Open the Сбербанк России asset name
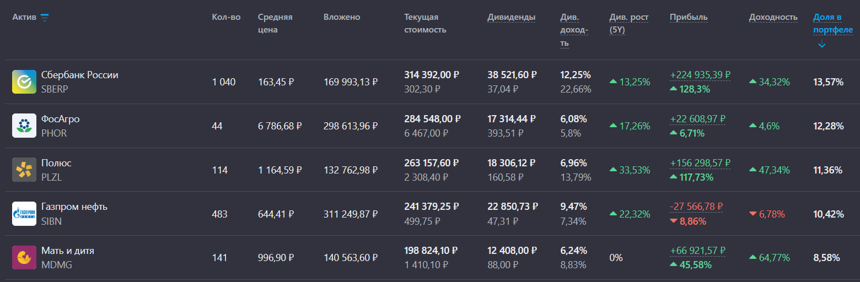The width and height of the screenshot is (860, 282). click(x=80, y=75)
